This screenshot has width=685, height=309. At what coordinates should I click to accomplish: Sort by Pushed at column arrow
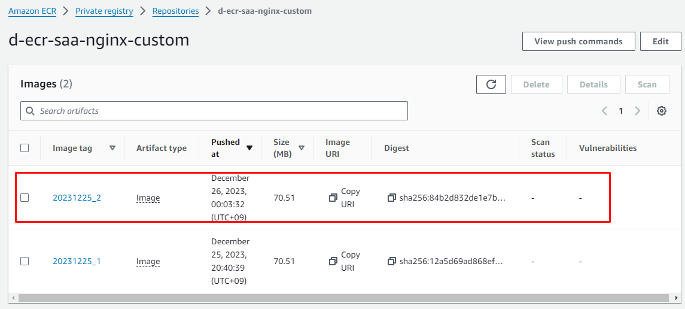click(249, 148)
